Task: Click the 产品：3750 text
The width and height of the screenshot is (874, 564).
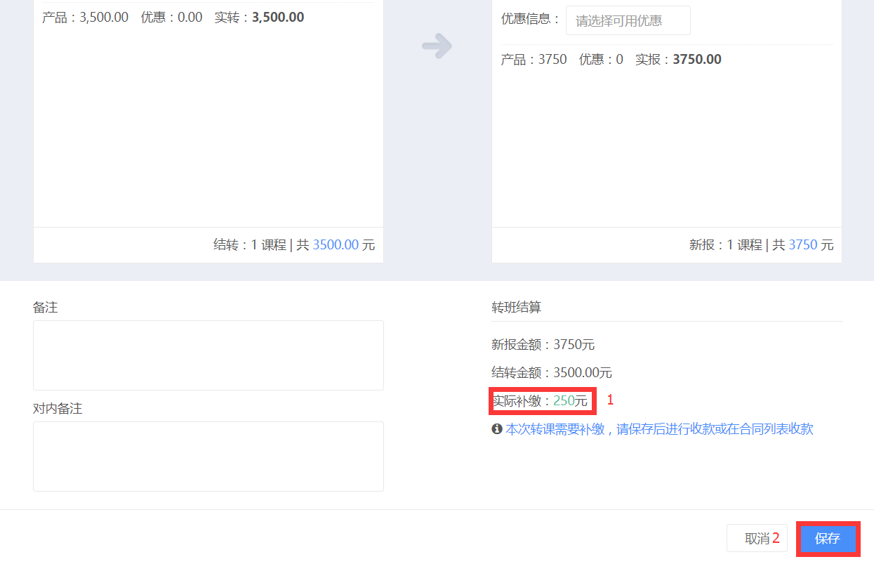Action: [x=534, y=60]
